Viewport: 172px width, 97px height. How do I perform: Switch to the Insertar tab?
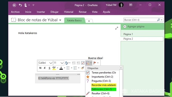pyautogui.click(x=41, y=12)
